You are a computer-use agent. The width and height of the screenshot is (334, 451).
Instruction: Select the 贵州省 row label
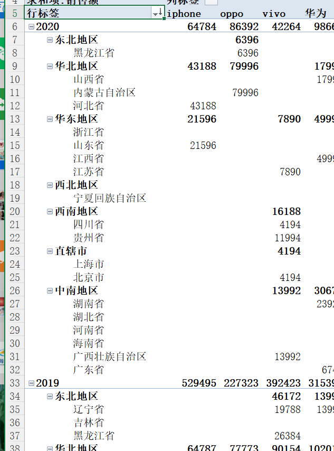coord(88,238)
